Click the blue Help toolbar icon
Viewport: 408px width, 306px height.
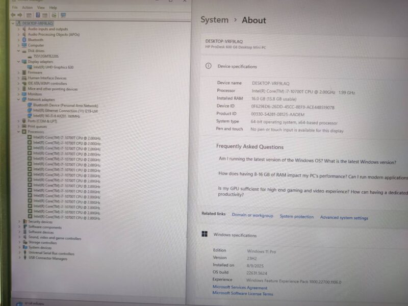pyautogui.click(x=38, y=15)
